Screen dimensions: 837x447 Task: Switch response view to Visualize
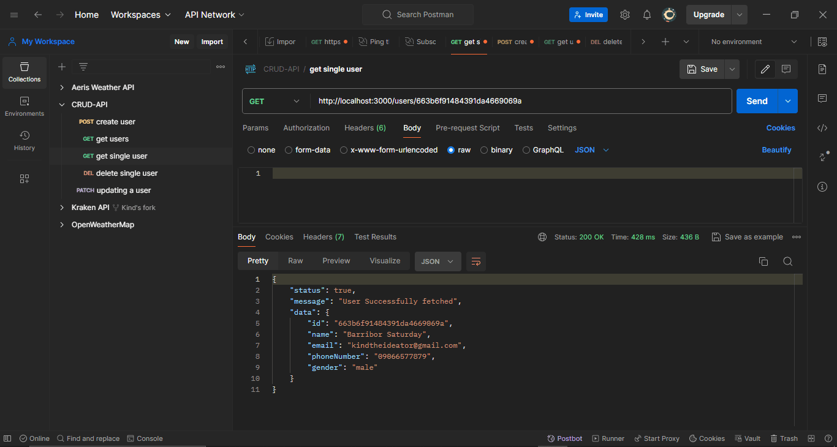[385, 261]
